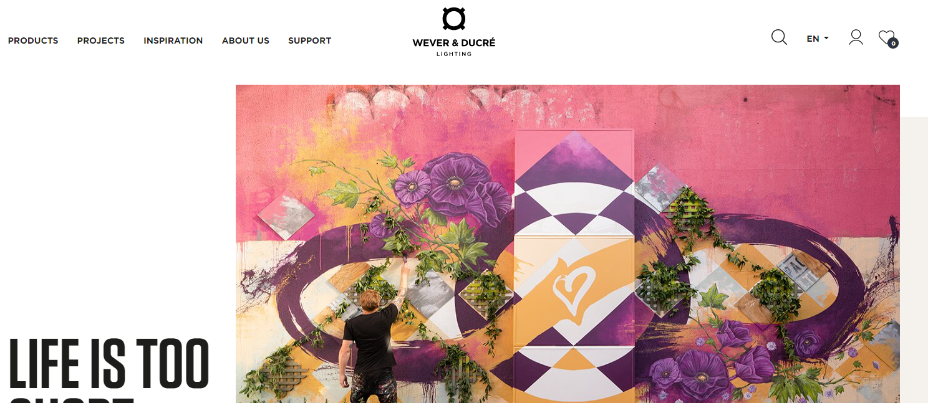
Task: Select Inspiration in the navigation bar
Action: (x=173, y=40)
